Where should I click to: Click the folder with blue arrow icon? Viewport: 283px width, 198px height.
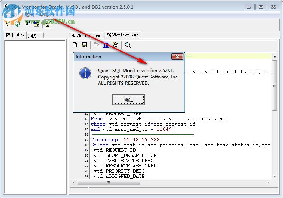click(36, 24)
